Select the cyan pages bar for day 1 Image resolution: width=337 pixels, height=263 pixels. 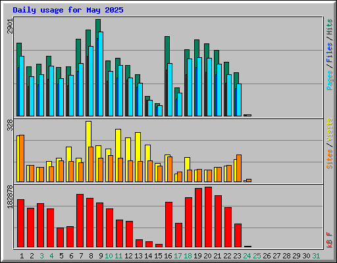pos(22,86)
